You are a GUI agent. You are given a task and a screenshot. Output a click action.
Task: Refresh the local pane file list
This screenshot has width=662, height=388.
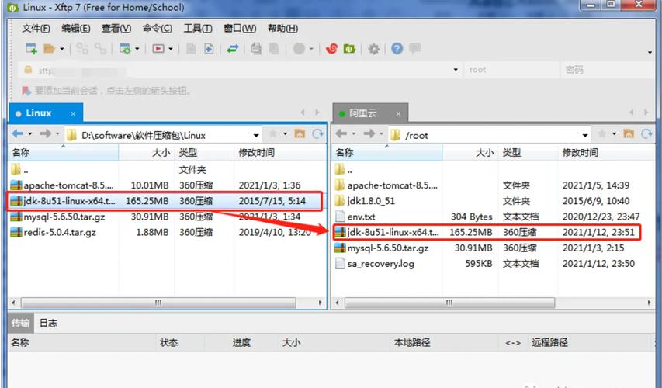pos(317,133)
